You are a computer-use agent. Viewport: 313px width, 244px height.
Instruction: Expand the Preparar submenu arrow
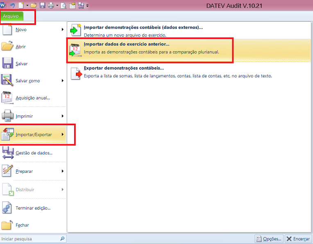tap(63, 171)
